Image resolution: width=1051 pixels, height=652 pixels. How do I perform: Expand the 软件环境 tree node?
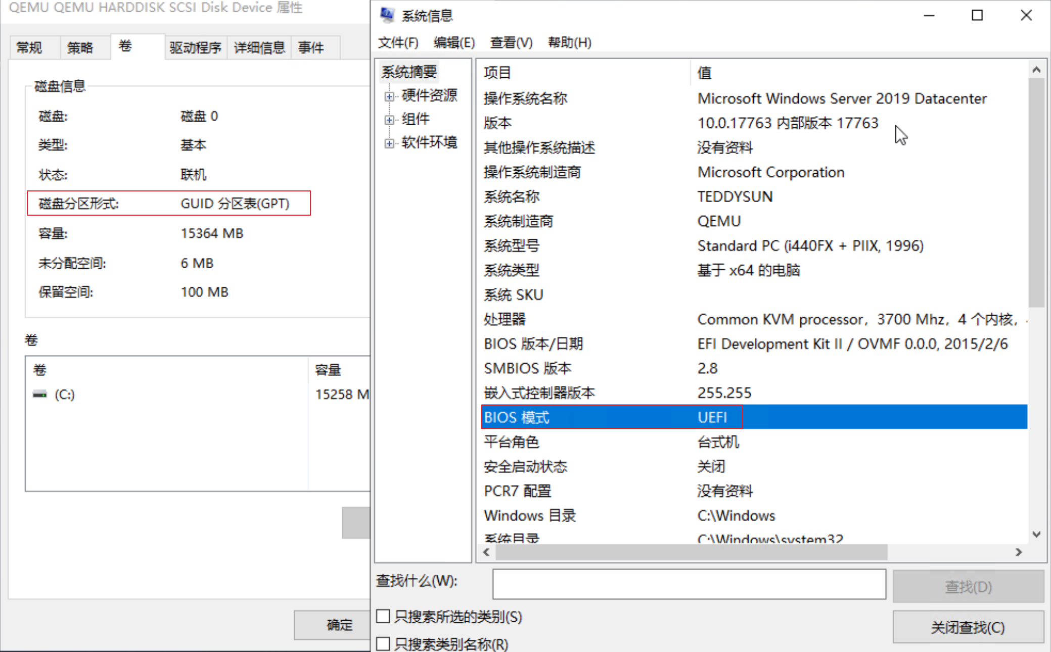(389, 142)
